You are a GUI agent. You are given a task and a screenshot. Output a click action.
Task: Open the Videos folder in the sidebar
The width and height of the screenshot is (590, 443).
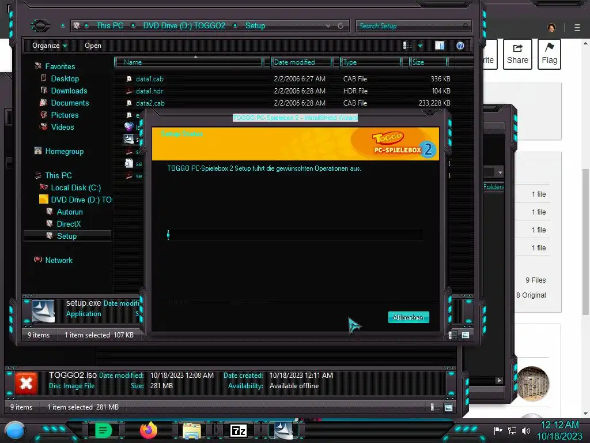coord(62,126)
